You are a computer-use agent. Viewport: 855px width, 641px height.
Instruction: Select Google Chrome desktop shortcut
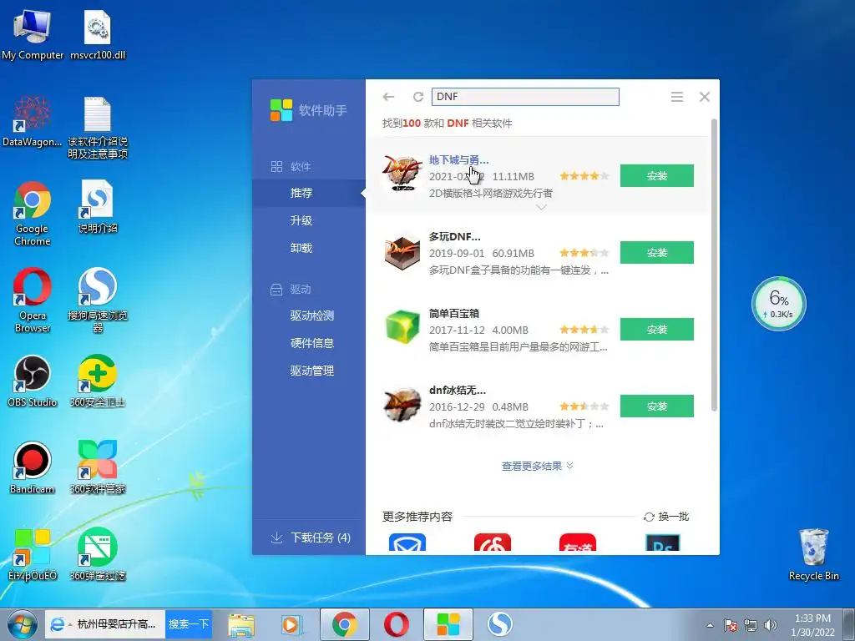point(33,213)
